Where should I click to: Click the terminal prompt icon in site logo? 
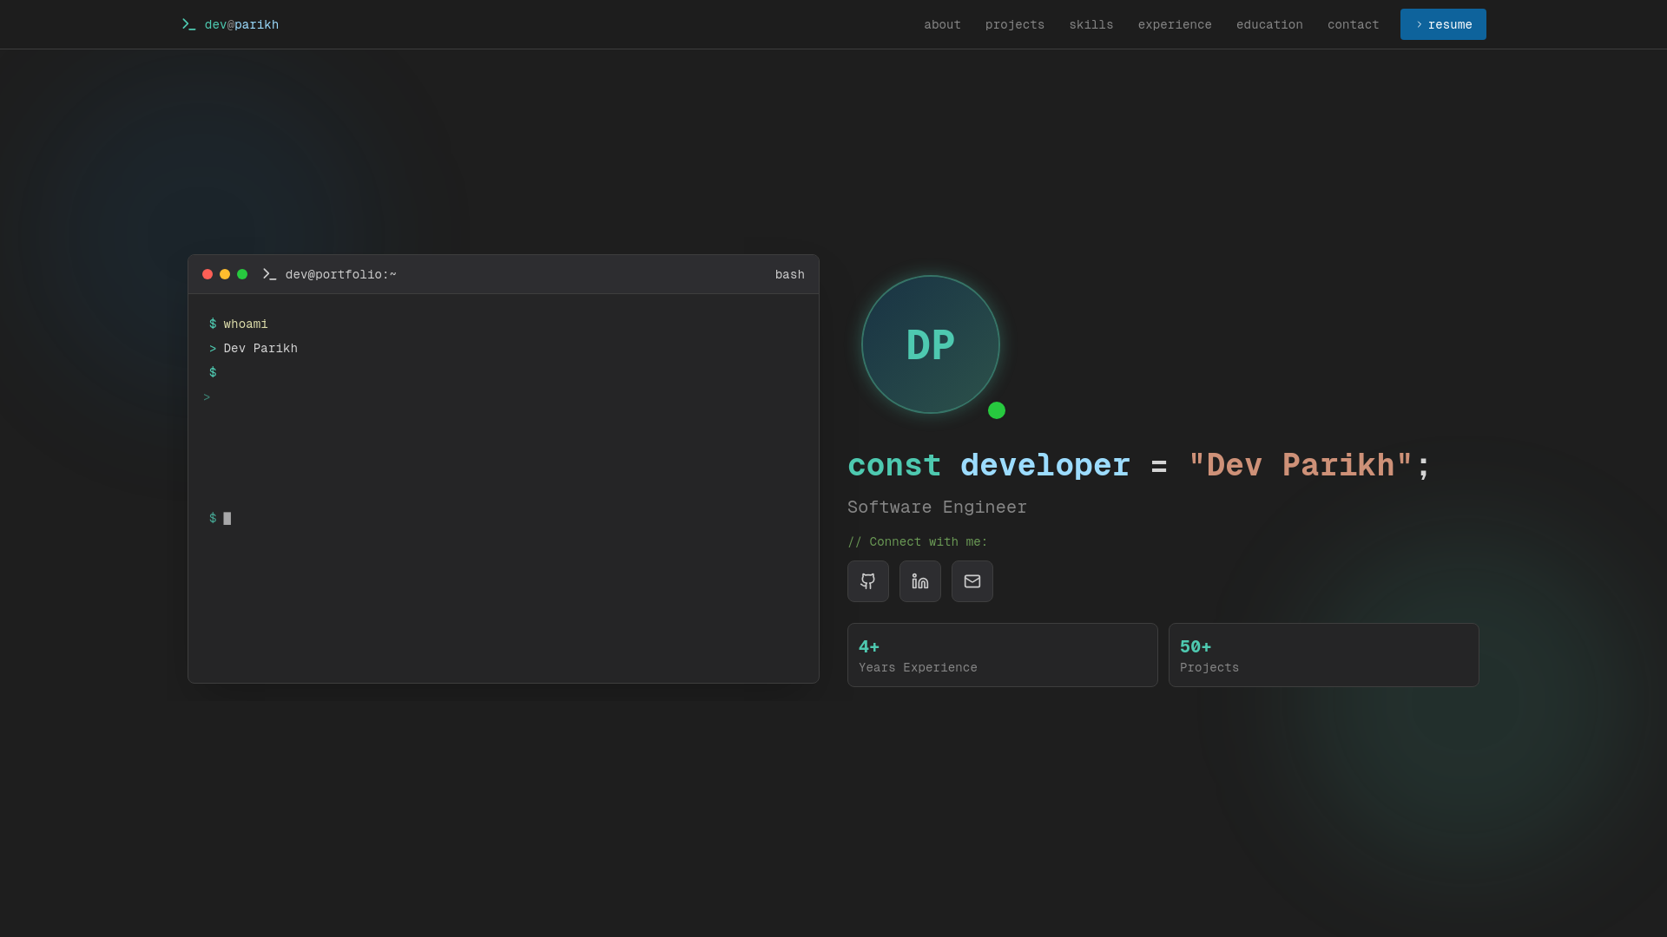point(188,24)
